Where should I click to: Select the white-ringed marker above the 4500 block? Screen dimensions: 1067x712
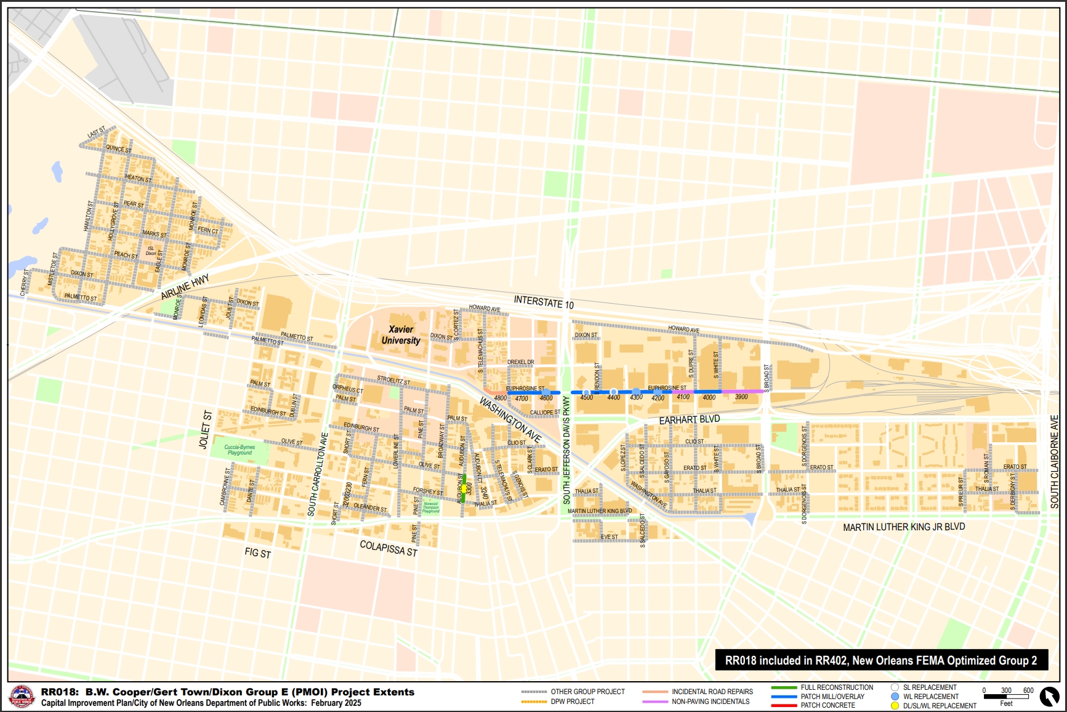586,392
